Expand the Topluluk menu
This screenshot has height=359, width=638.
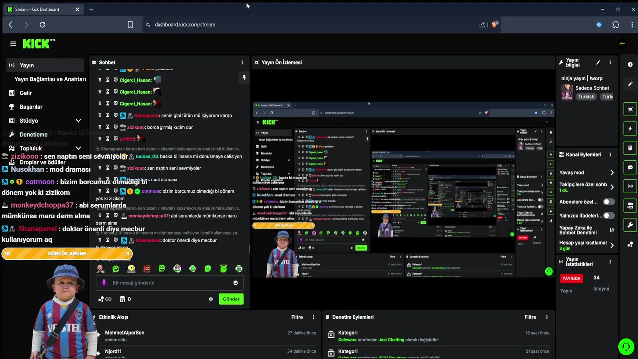pos(78,148)
